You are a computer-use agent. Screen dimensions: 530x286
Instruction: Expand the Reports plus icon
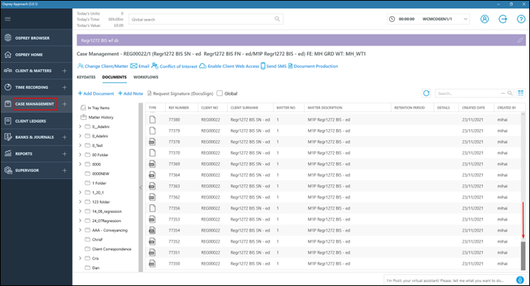tap(65, 154)
